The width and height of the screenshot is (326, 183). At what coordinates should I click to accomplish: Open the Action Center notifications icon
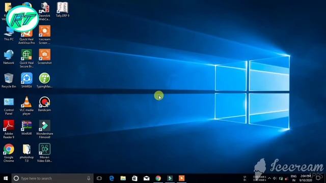click(x=318, y=178)
